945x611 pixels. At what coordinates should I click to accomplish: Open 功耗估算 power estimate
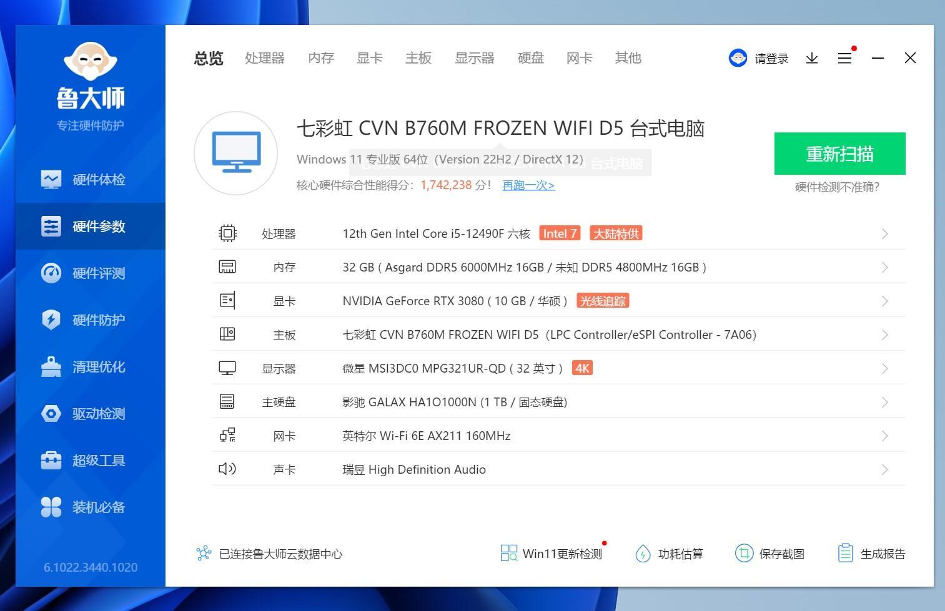[x=669, y=554]
